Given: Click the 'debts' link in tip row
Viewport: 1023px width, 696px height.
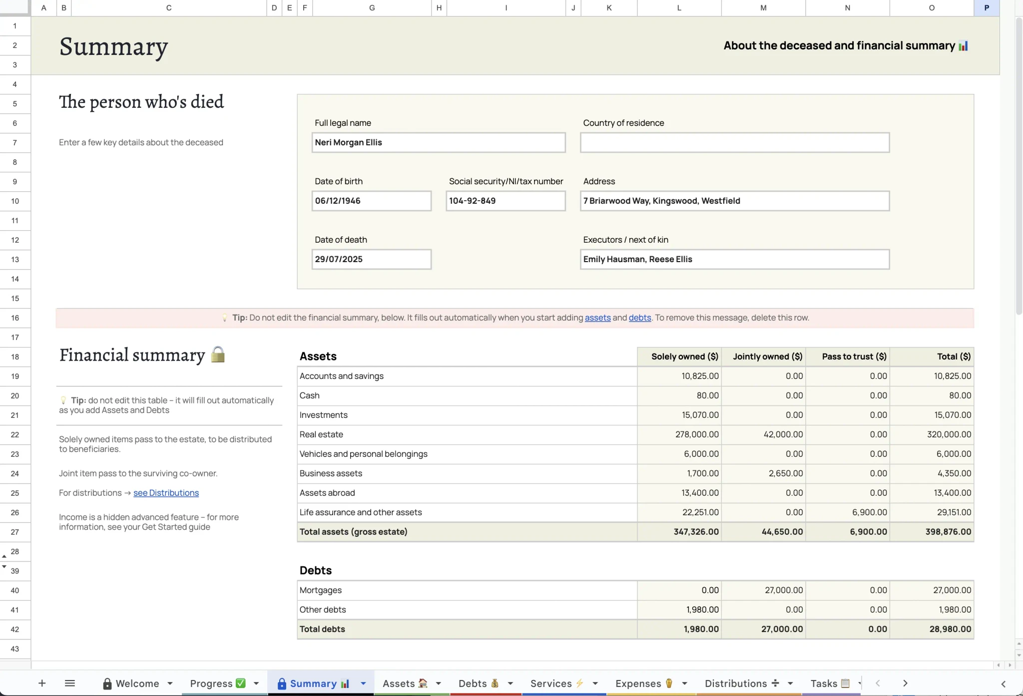Looking at the screenshot, I should (x=639, y=318).
